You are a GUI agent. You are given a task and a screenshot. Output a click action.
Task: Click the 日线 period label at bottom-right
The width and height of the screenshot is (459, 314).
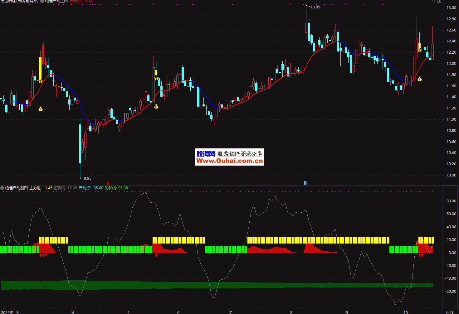pos(450,312)
